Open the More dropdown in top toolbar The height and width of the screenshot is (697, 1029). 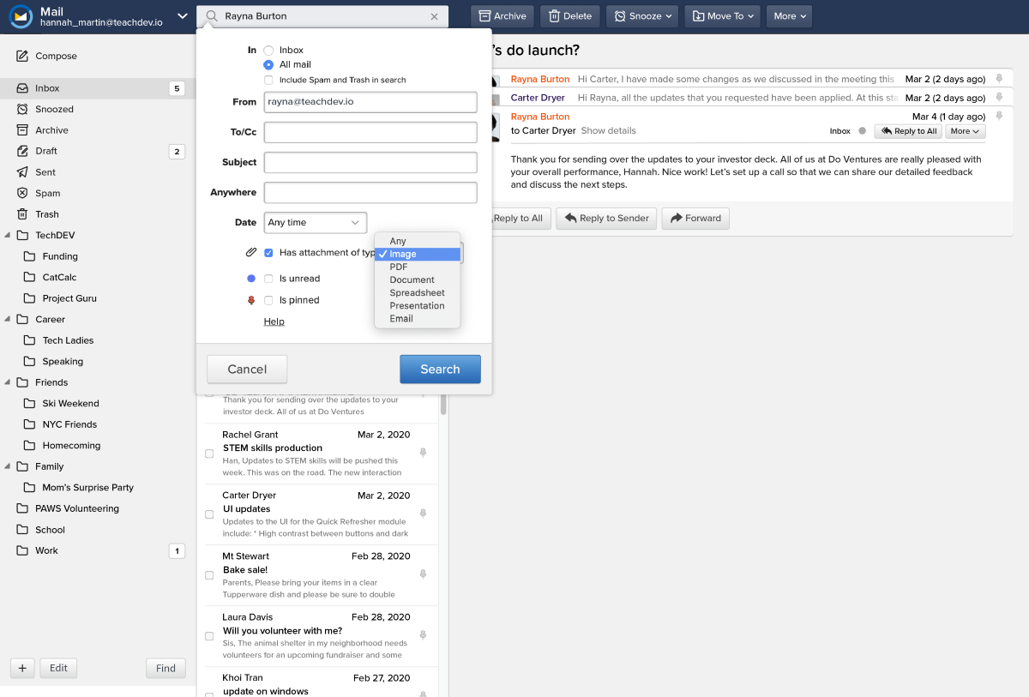point(789,16)
